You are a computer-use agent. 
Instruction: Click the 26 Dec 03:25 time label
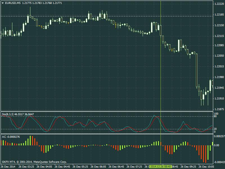point(26,166)
